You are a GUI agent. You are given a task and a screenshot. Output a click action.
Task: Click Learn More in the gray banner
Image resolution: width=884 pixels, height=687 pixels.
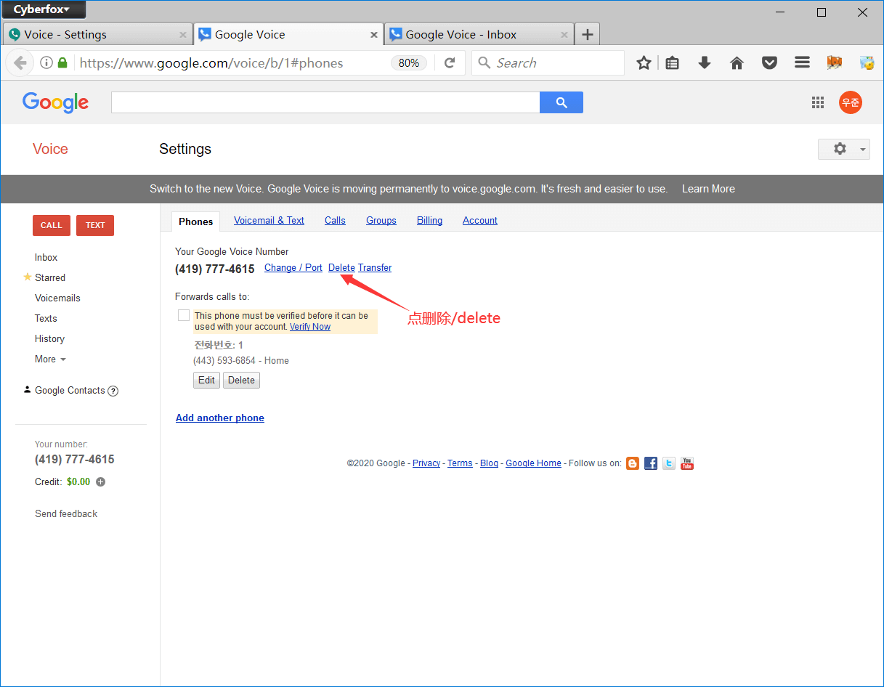click(708, 189)
